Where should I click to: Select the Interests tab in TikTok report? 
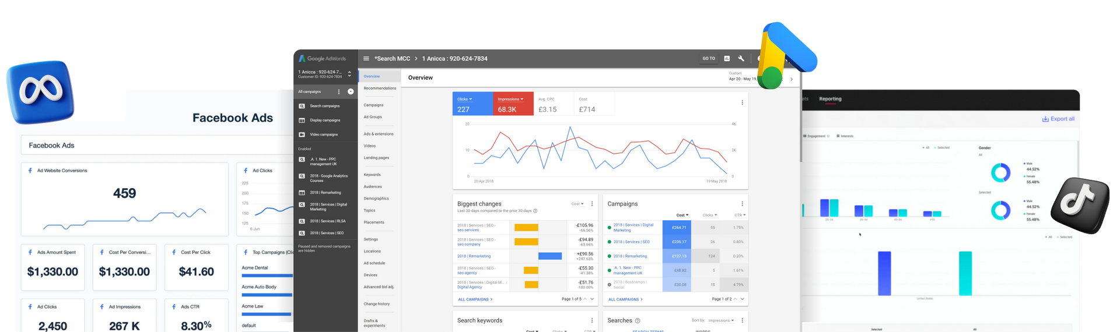coord(845,136)
